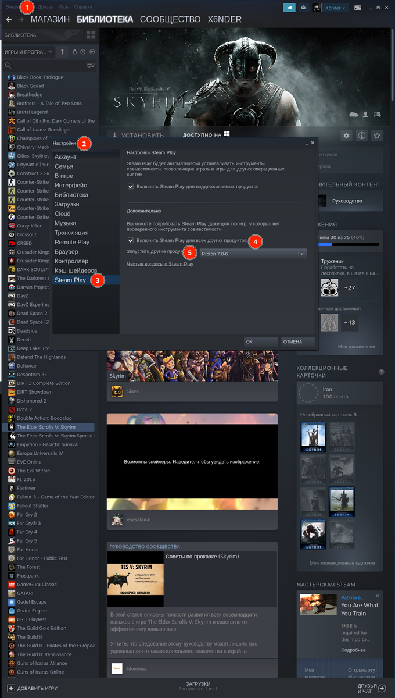Open the X6NDER profile tab
This screenshot has height=698, width=395.
[x=225, y=19]
